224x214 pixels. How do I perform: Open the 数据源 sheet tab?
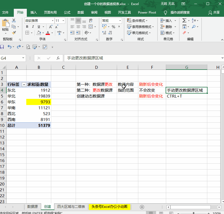click(x=32, y=207)
